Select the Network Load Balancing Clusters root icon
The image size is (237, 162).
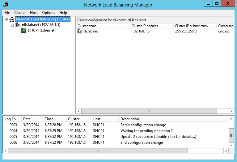pyautogui.click(x=12, y=19)
